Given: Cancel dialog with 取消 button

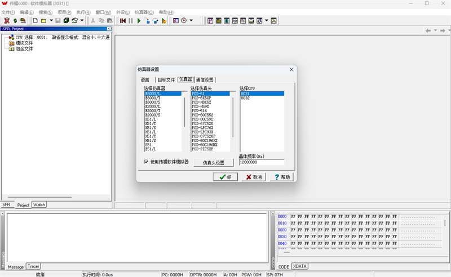Looking at the screenshot, I should [254, 177].
